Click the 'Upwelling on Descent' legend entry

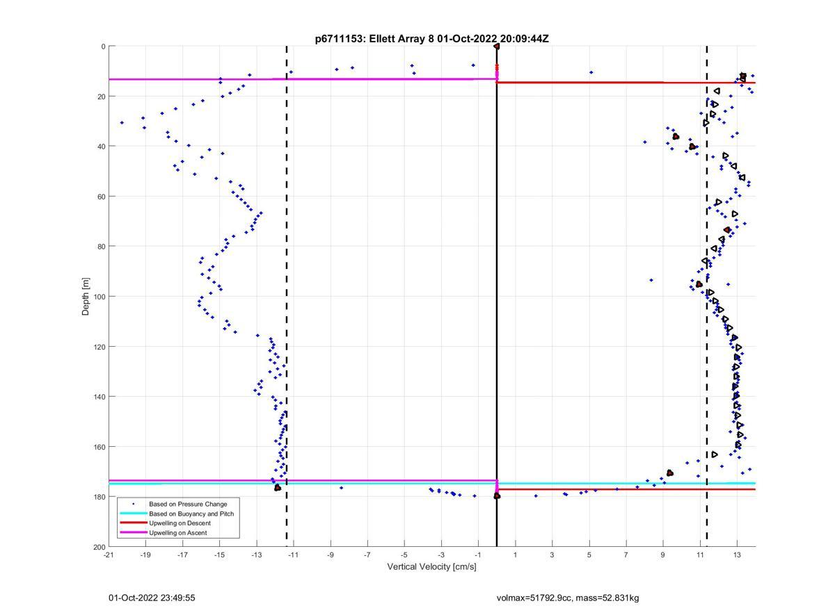point(178,523)
